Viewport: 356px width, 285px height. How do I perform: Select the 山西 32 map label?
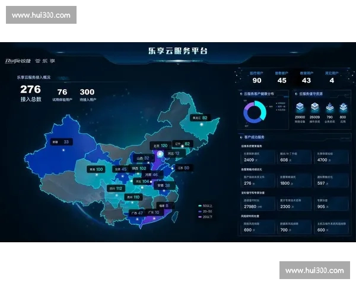pos(143,158)
